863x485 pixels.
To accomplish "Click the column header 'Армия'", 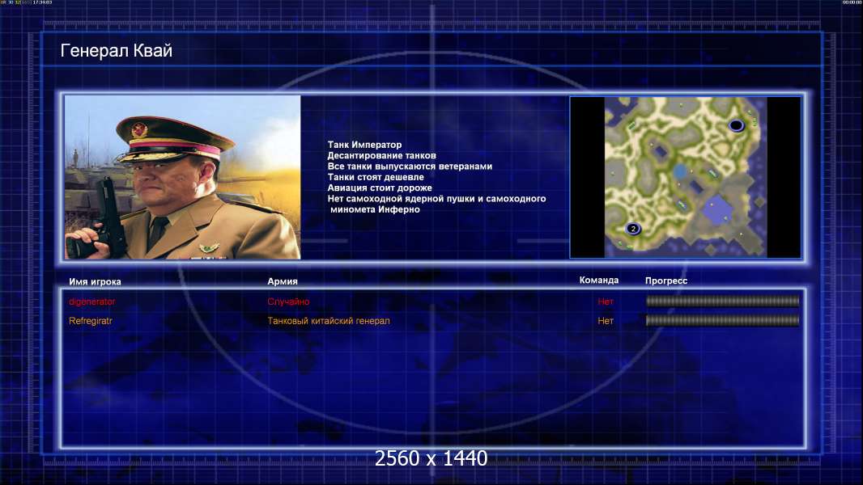I will pyautogui.click(x=283, y=281).
